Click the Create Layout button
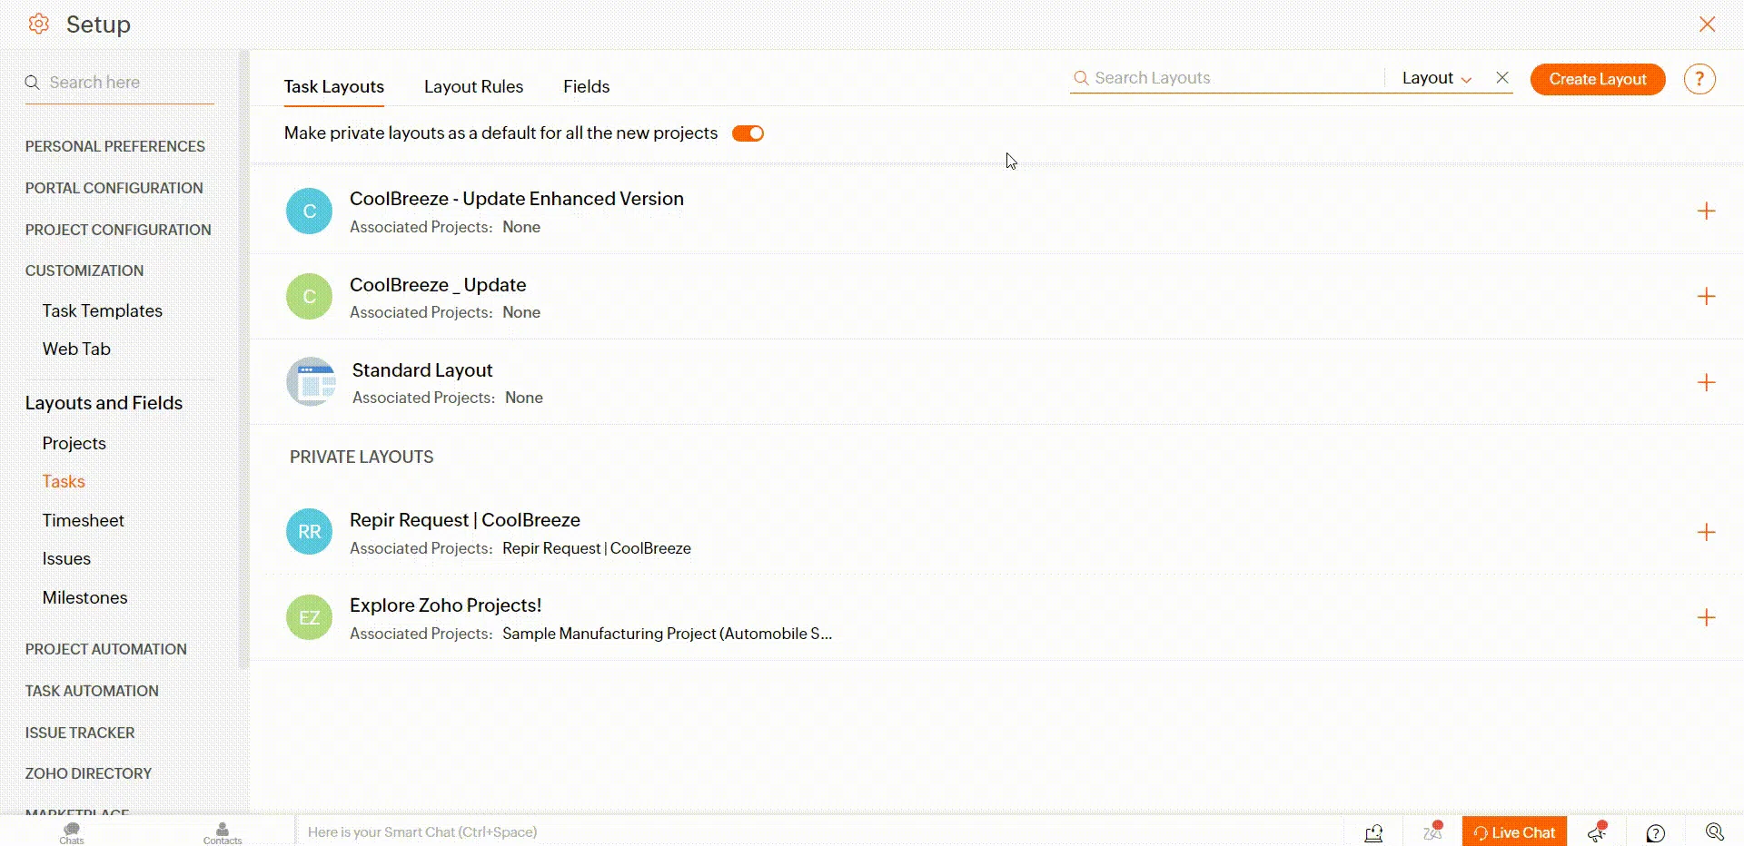The image size is (1744, 846). tap(1597, 79)
